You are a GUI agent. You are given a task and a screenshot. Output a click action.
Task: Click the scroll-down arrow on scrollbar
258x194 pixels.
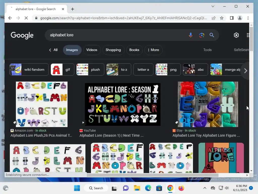251,171
